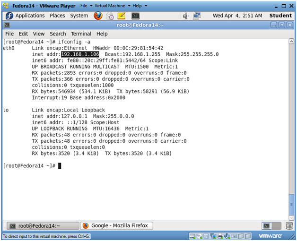Click the Fedora logo icon
Viewport: 297px width, 241px height.
(x=9, y=16)
